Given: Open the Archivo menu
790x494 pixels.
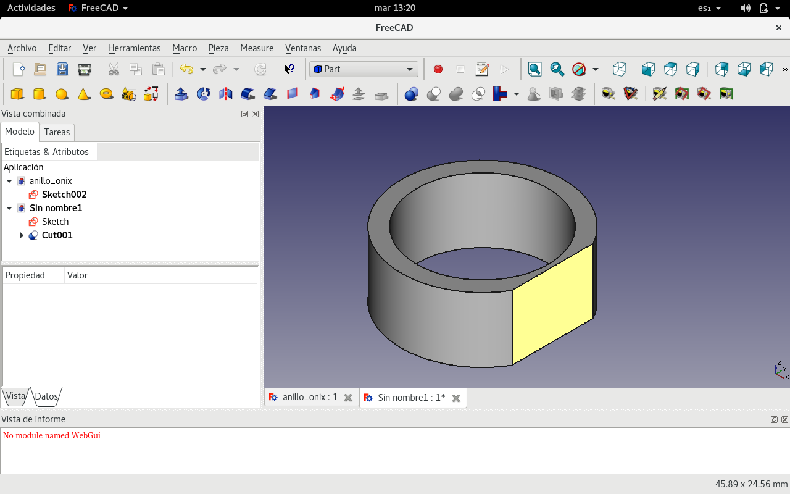Looking at the screenshot, I should pos(22,48).
